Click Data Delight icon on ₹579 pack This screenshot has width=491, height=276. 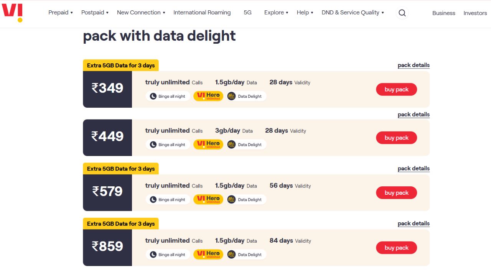point(231,199)
